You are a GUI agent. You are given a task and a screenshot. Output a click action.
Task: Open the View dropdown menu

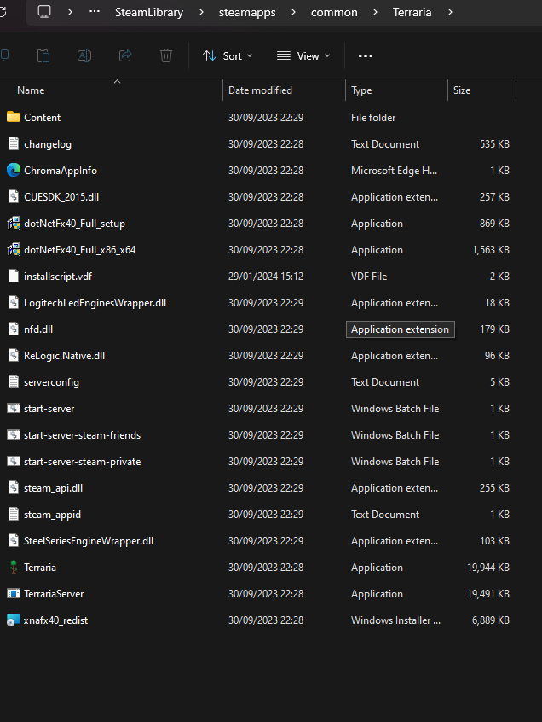[303, 55]
